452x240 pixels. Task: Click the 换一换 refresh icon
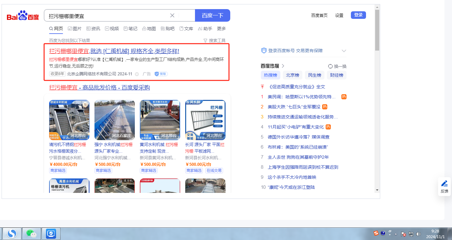[330, 66]
